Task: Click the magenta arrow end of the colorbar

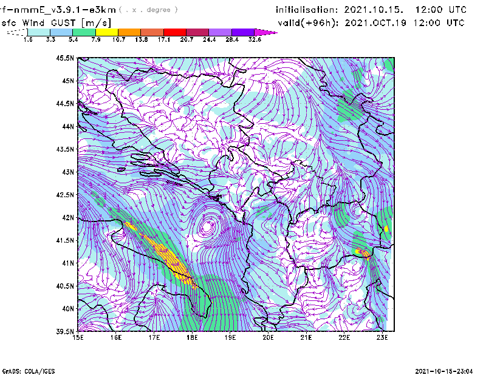Action: (265, 32)
